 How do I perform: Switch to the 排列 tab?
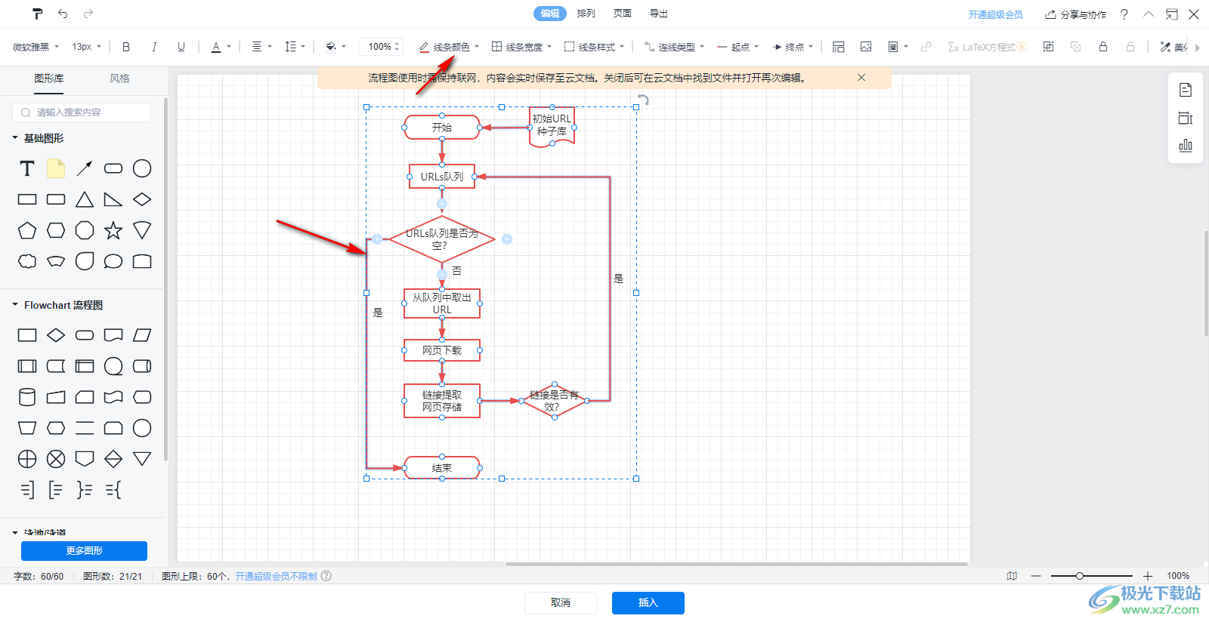pos(586,14)
